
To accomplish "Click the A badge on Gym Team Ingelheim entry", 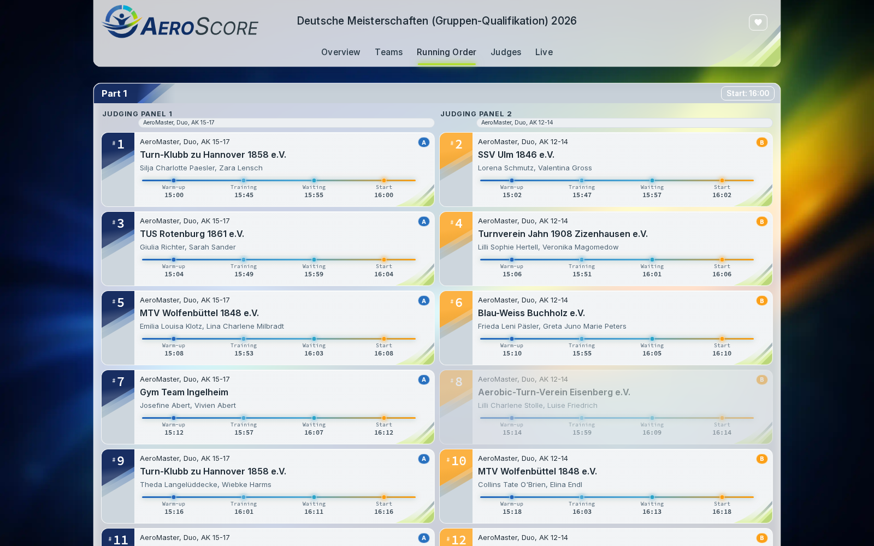I will (x=423, y=379).
